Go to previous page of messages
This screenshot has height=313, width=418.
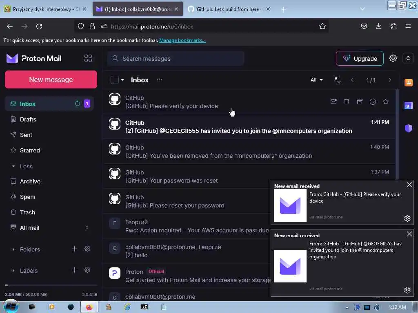(352, 80)
